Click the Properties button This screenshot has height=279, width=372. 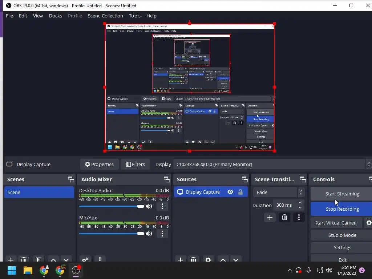coord(100,164)
